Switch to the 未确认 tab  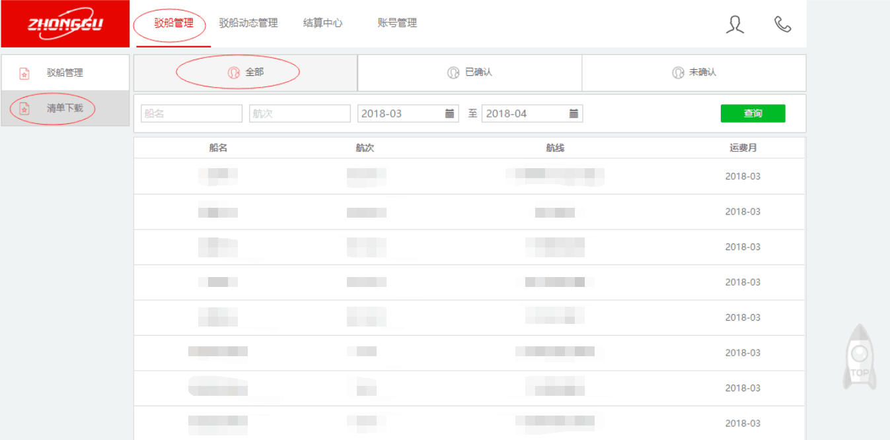[x=694, y=73]
